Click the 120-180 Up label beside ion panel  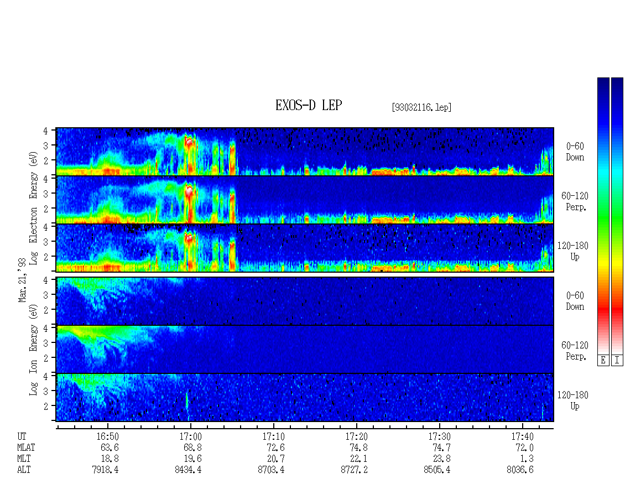[x=573, y=400]
